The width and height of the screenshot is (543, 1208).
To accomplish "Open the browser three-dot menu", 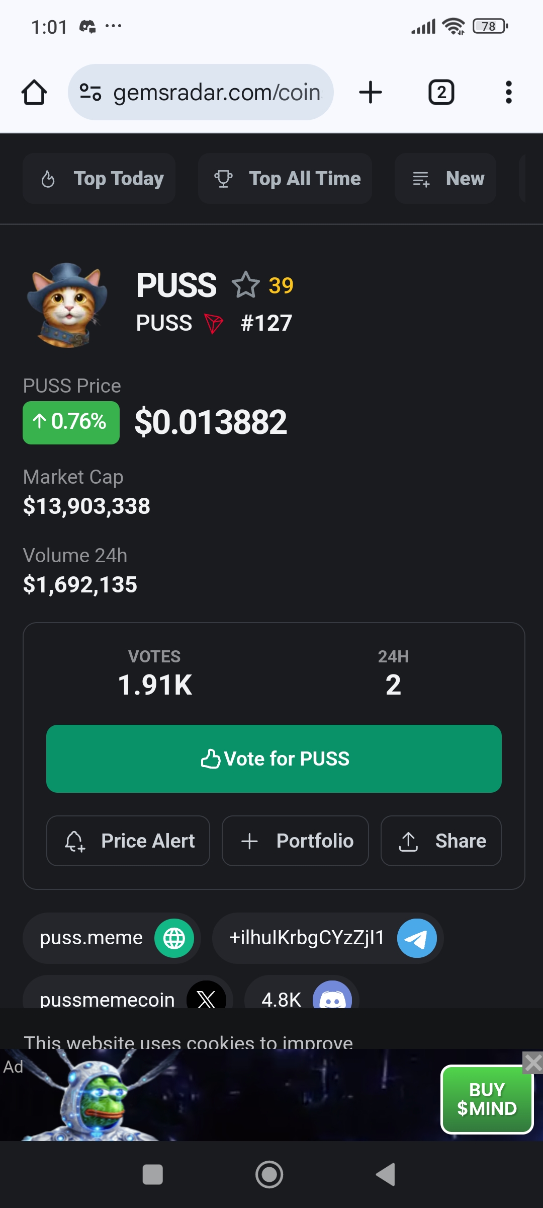I will click(x=508, y=92).
